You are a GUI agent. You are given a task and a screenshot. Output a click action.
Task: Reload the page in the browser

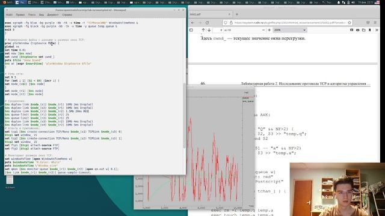coord(207,23)
